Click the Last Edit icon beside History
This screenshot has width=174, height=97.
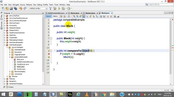[x=61, y=16]
